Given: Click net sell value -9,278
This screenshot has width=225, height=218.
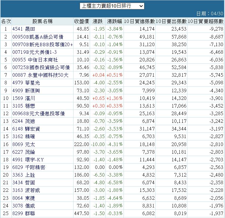Looking at the screenshot, I should click(x=216, y=29).
